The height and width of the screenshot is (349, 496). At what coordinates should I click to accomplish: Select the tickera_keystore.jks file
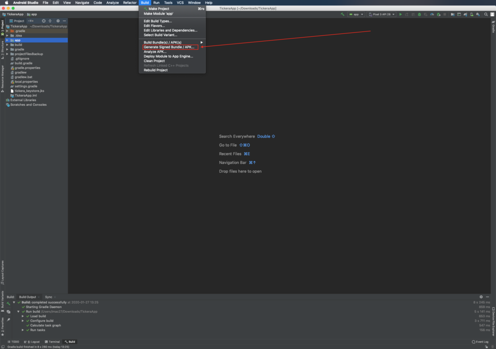(x=29, y=91)
